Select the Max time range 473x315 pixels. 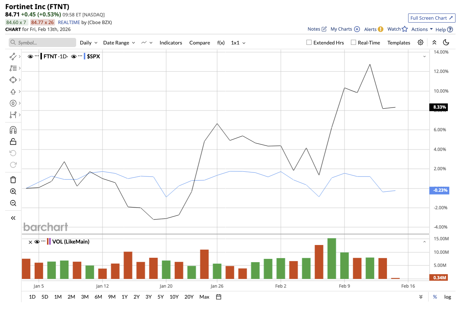click(204, 297)
